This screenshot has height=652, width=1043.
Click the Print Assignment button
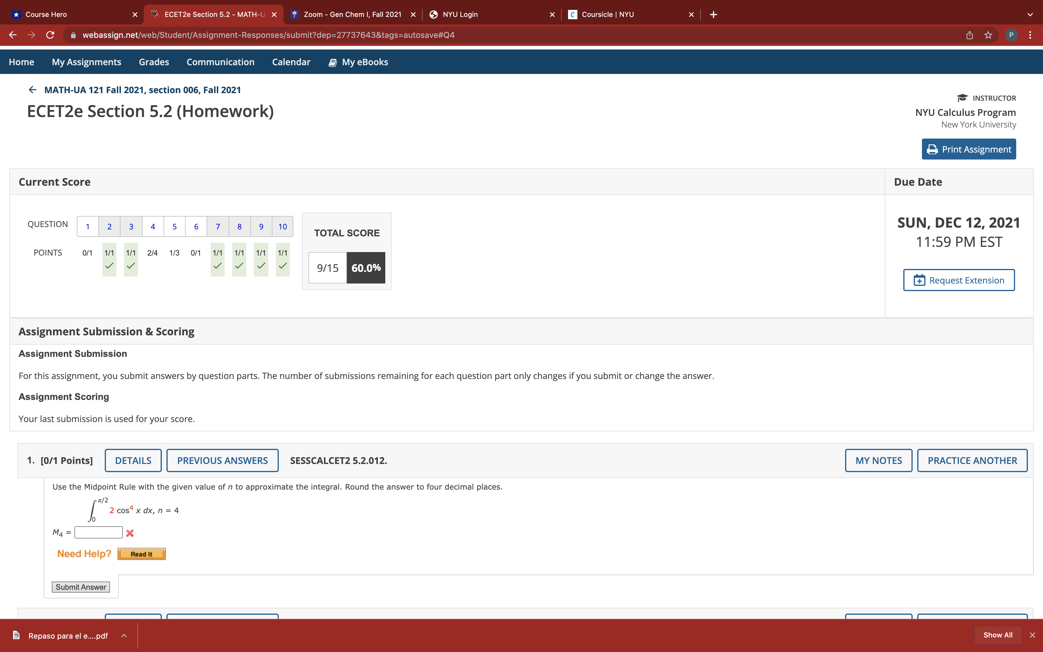pos(968,149)
